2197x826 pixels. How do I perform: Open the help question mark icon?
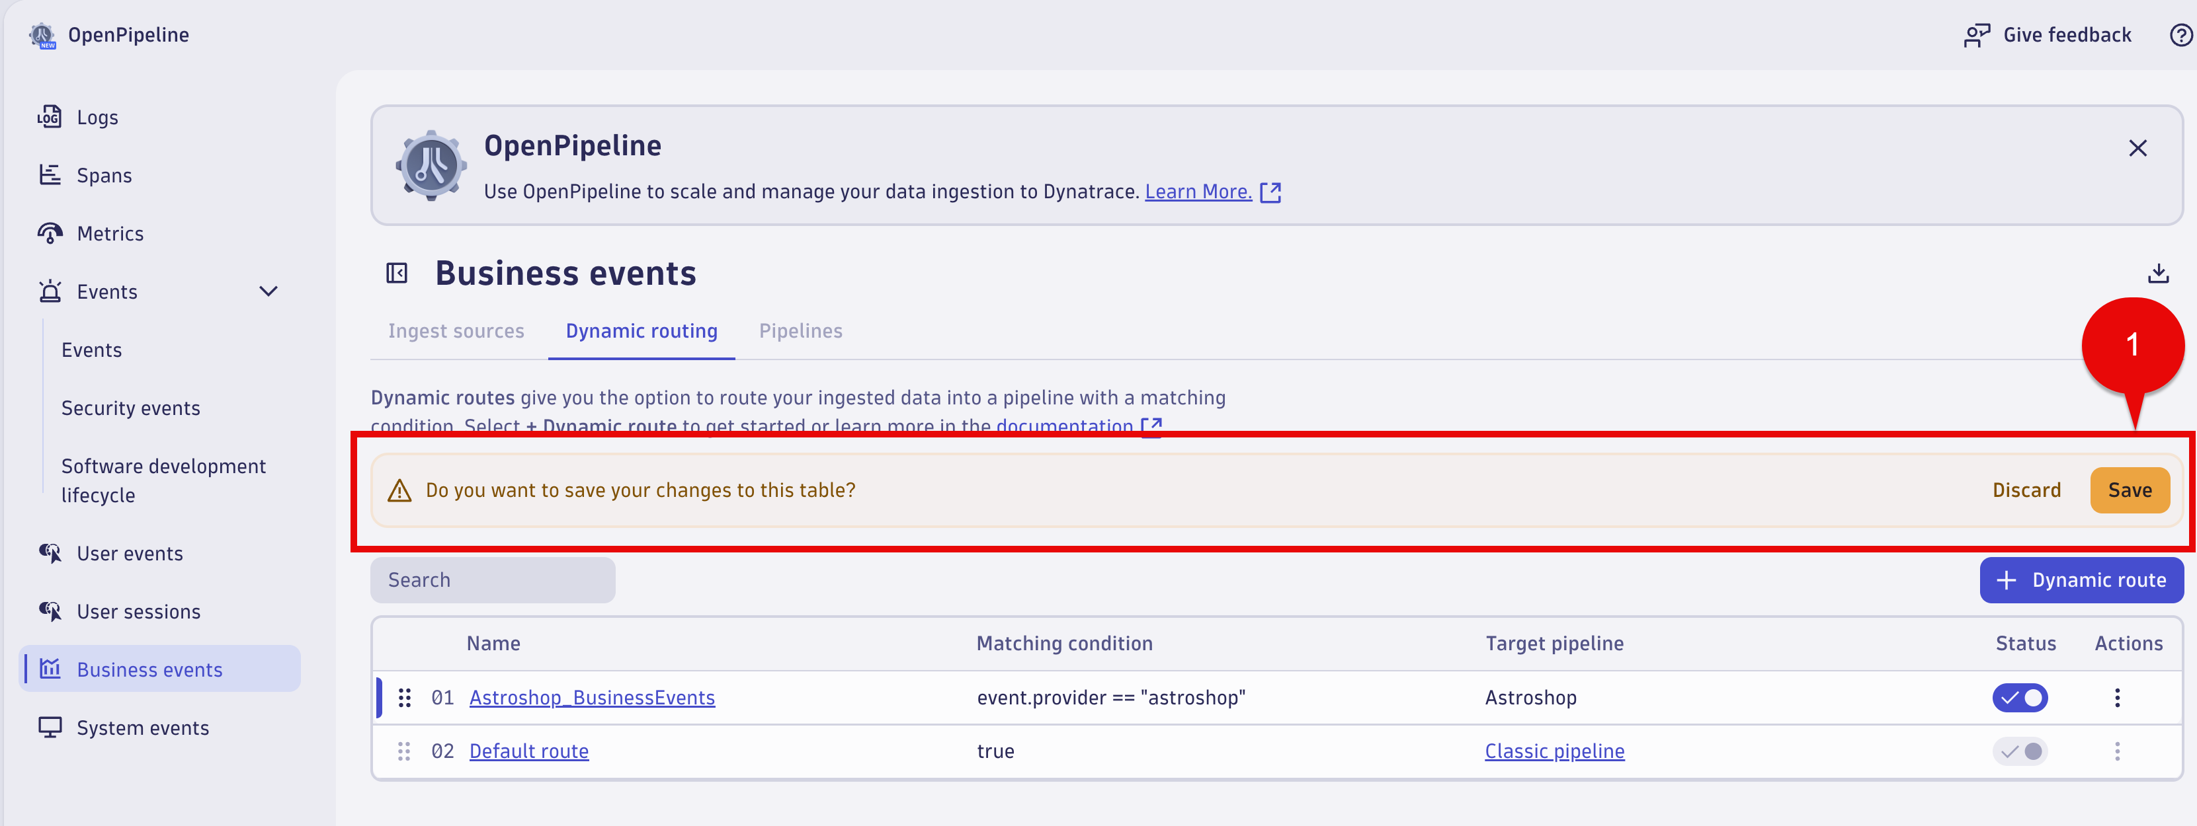pyautogui.click(x=2182, y=35)
